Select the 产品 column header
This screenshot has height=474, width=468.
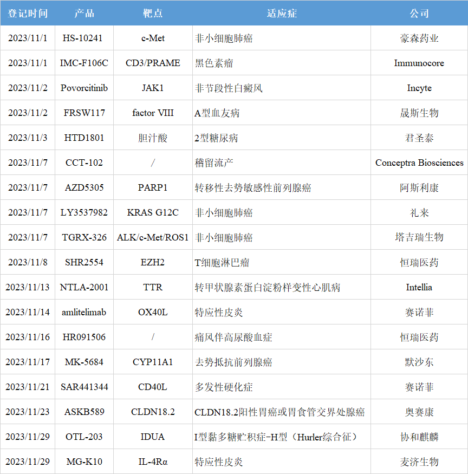84,13
